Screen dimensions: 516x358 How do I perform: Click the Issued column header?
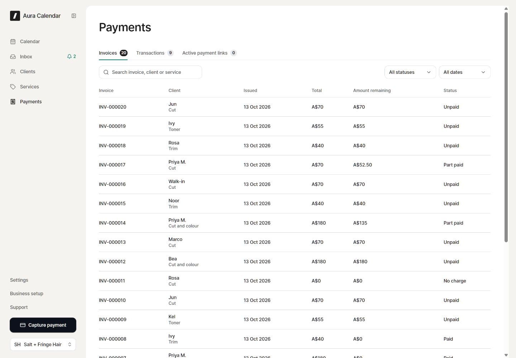[x=250, y=91]
